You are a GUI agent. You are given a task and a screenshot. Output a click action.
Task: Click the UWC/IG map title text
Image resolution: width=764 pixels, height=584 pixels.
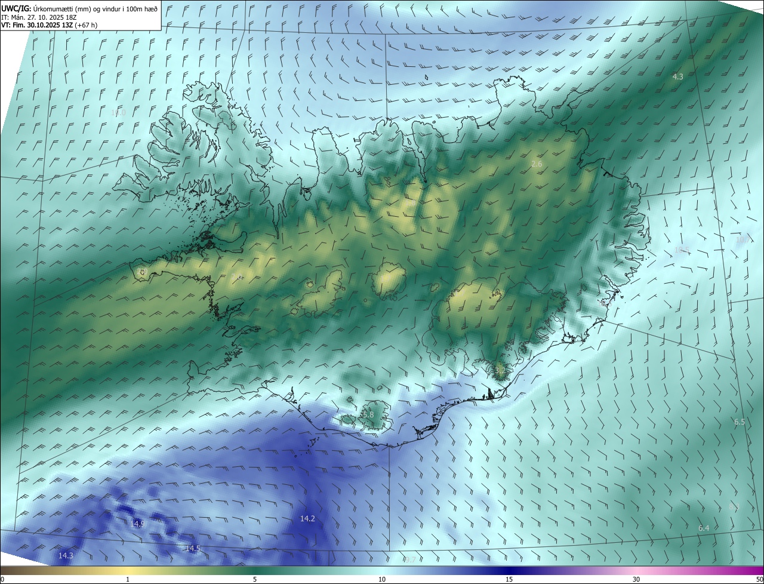[x=79, y=8]
